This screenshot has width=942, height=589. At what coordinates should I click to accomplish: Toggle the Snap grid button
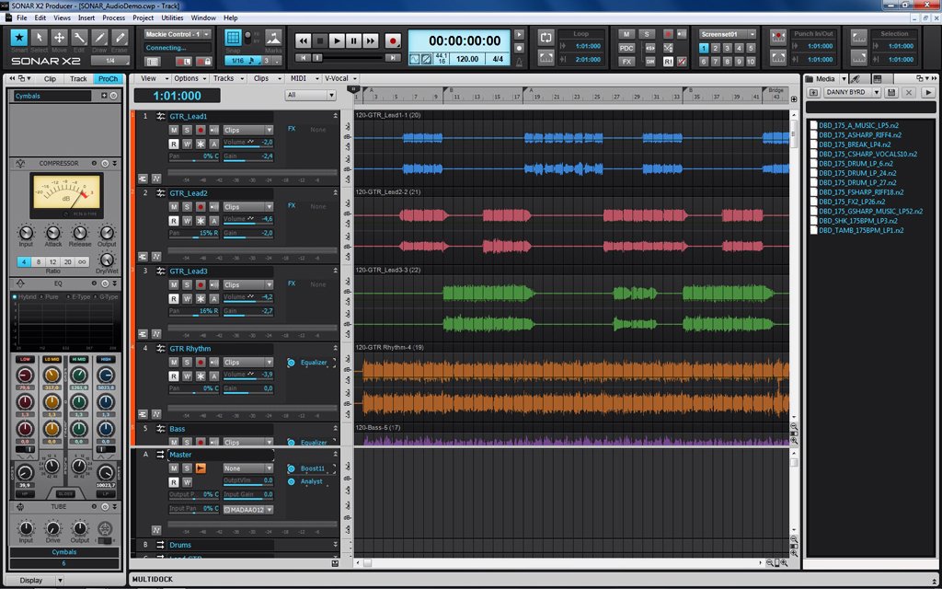pyautogui.click(x=233, y=38)
